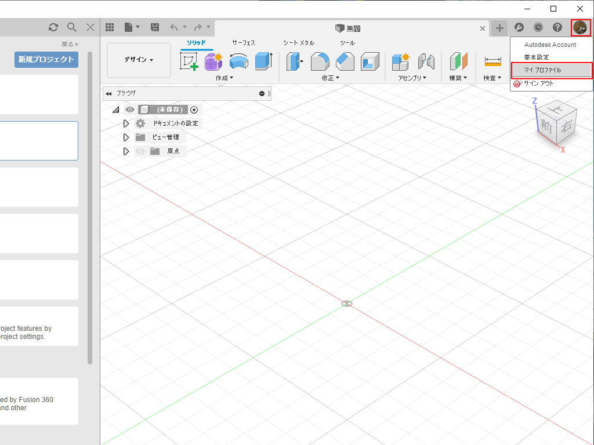This screenshot has width=594, height=445.
Task: Switch to the ツール tab
Action: click(x=347, y=43)
